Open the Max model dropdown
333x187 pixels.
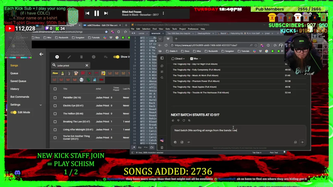click(195, 59)
